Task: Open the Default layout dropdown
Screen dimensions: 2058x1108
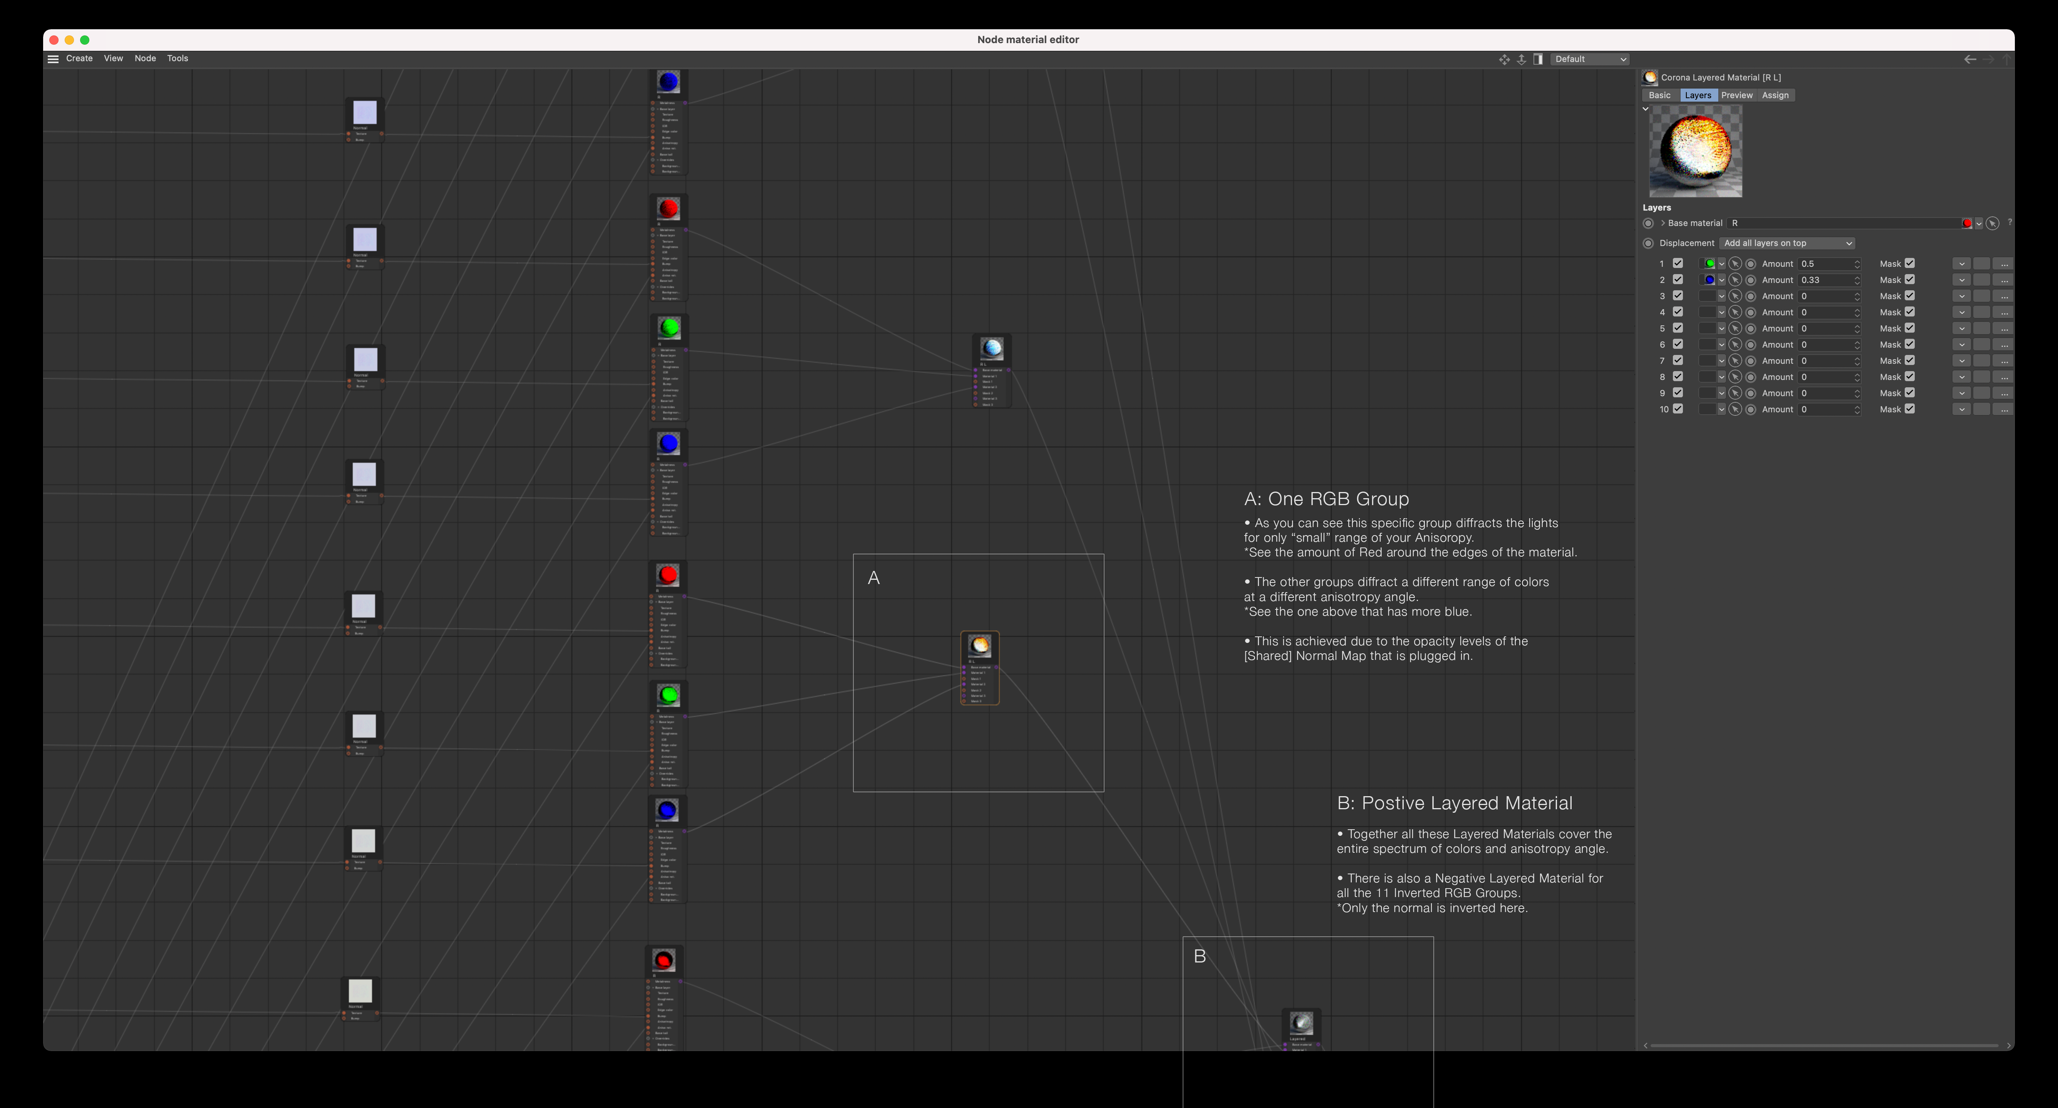Action: (1590, 59)
